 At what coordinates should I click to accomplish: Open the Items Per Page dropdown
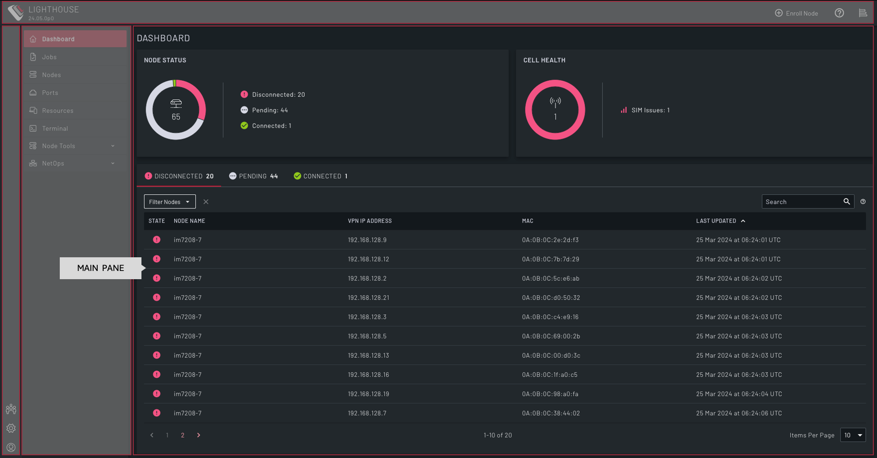tap(853, 435)
